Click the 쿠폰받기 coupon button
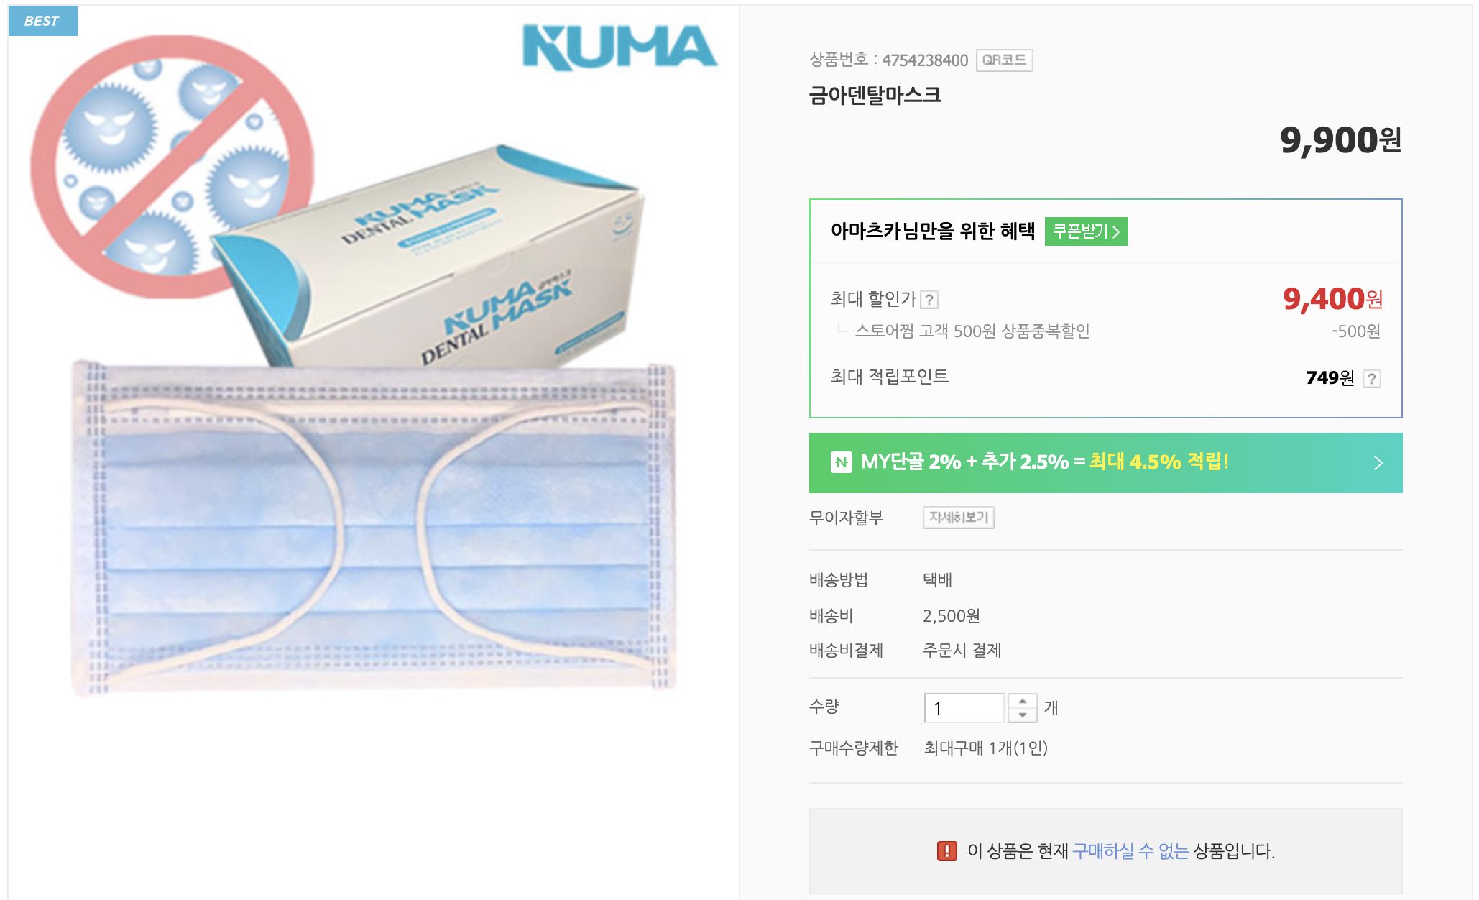 pyautogui.click(x=1086, y=231)
